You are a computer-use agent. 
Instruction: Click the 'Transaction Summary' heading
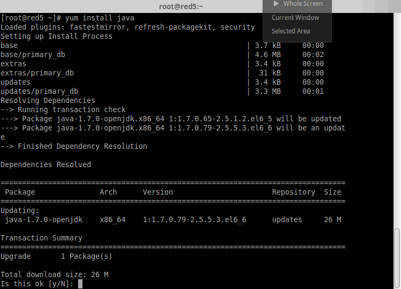(x=42, y=238)
